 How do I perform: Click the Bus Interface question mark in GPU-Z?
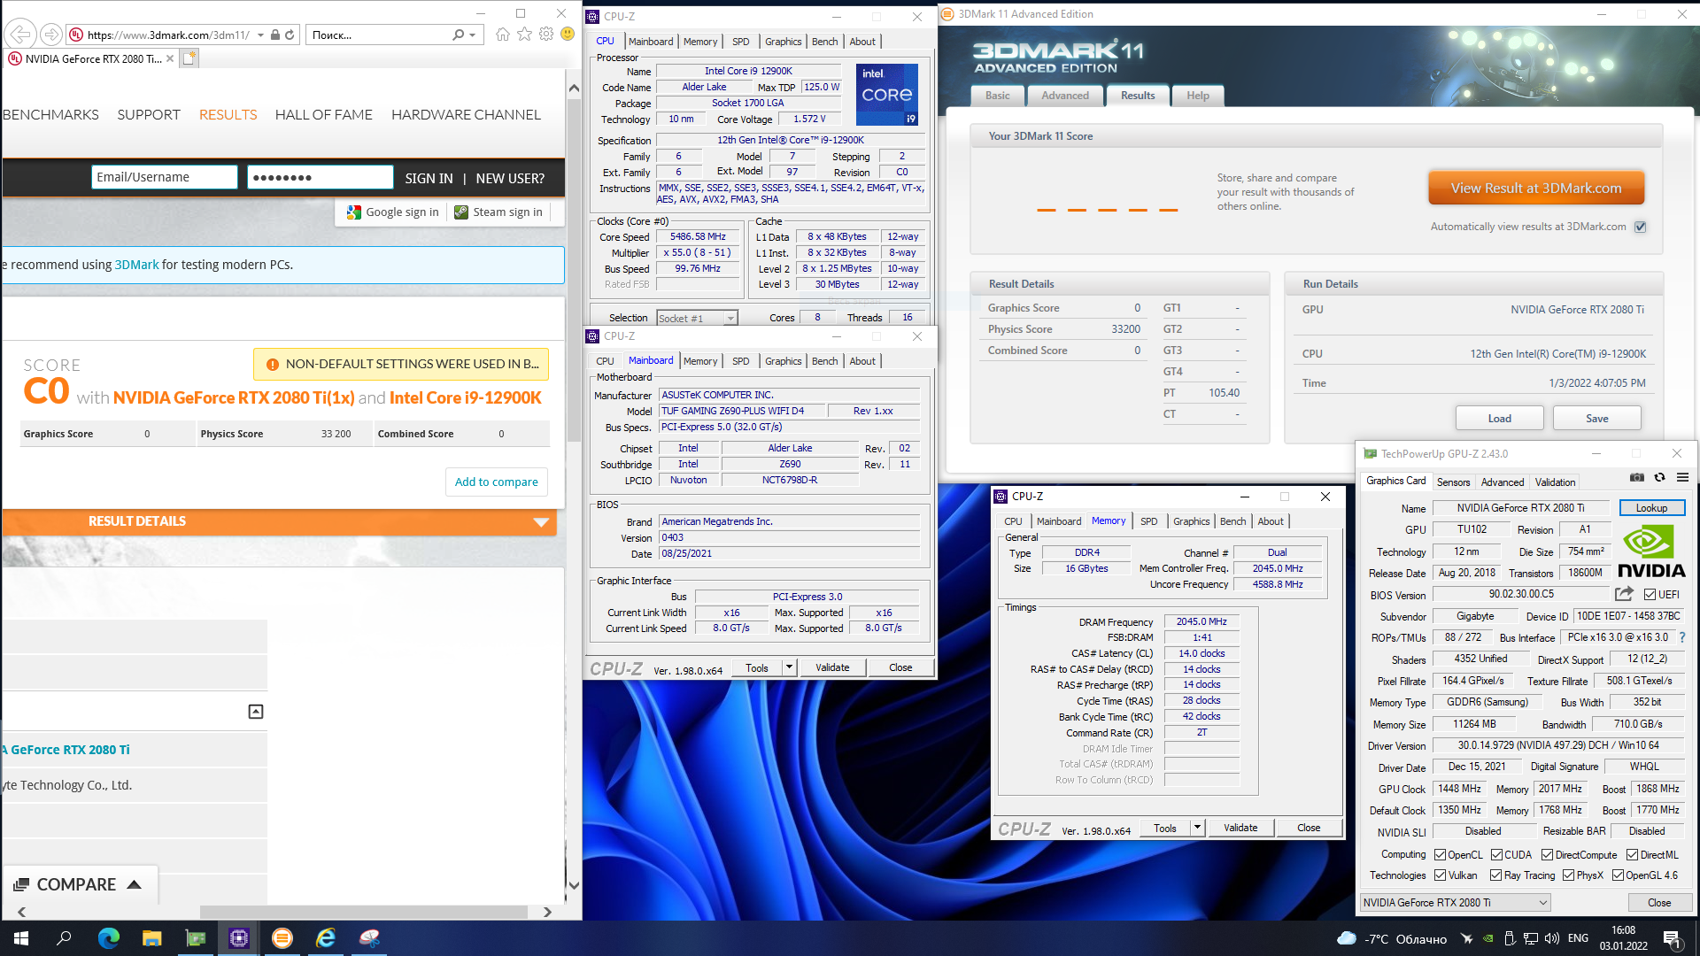(x=1682, y=637)
